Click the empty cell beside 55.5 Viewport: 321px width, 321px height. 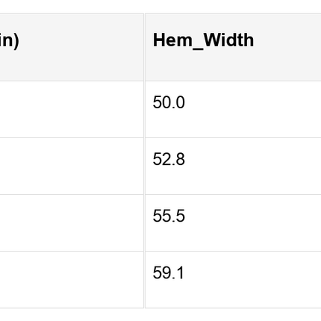(x=72, y=223)
